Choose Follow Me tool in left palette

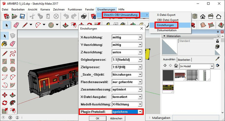13,103
